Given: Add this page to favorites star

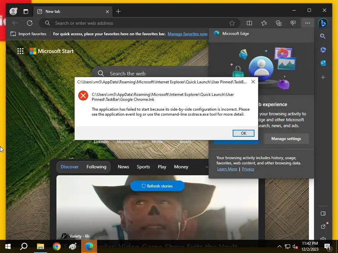Looking at the screenshot, I should (x=232, y=23).
